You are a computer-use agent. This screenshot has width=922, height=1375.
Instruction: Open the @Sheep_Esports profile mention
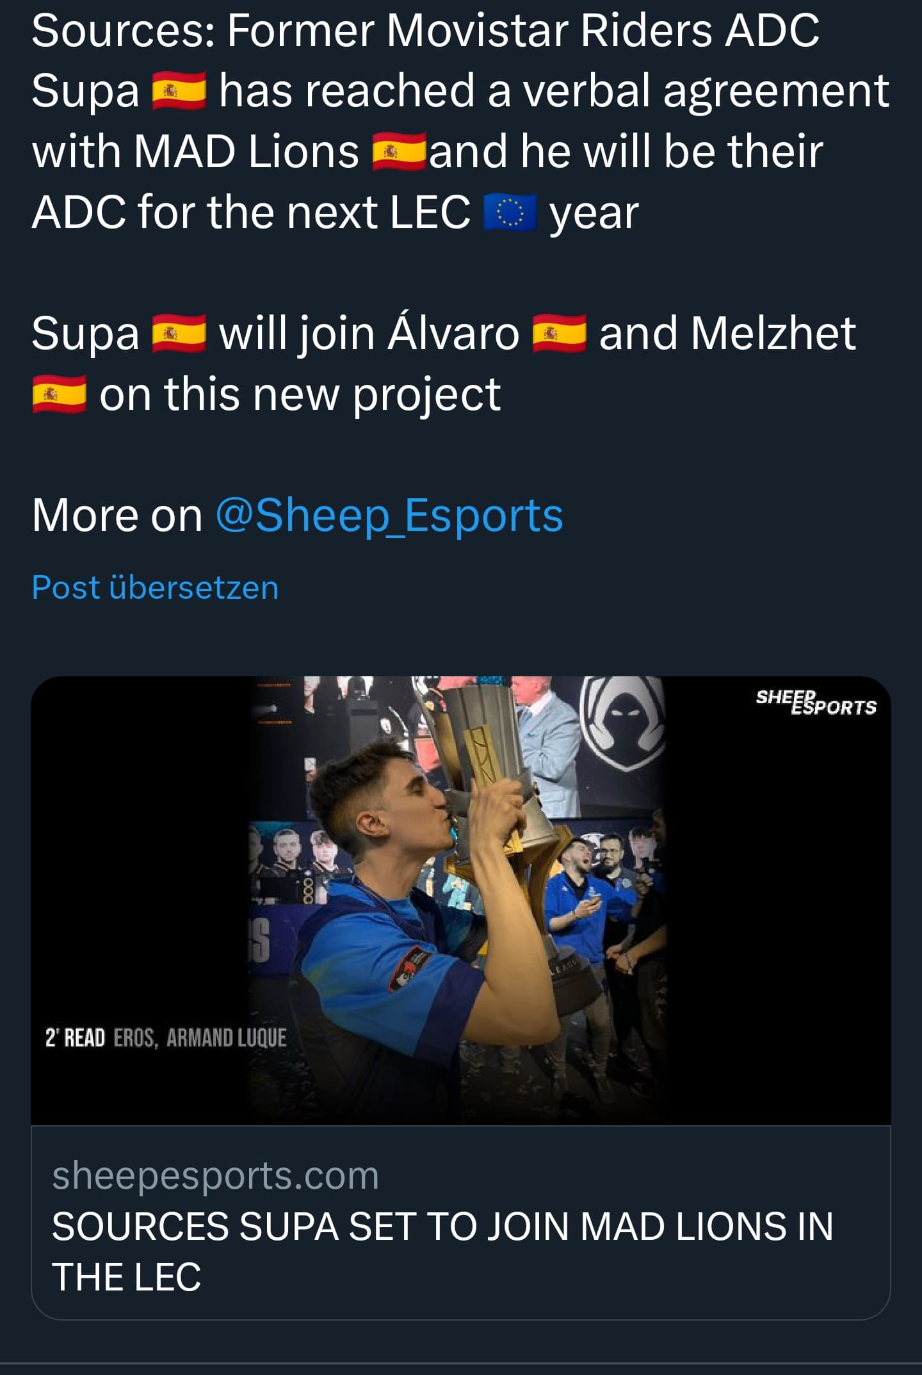(x=389, y=516)
